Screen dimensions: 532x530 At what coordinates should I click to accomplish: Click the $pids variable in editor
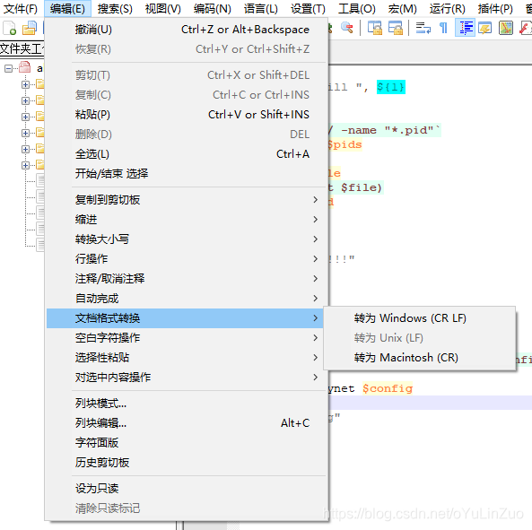click(x=344, y=144)
